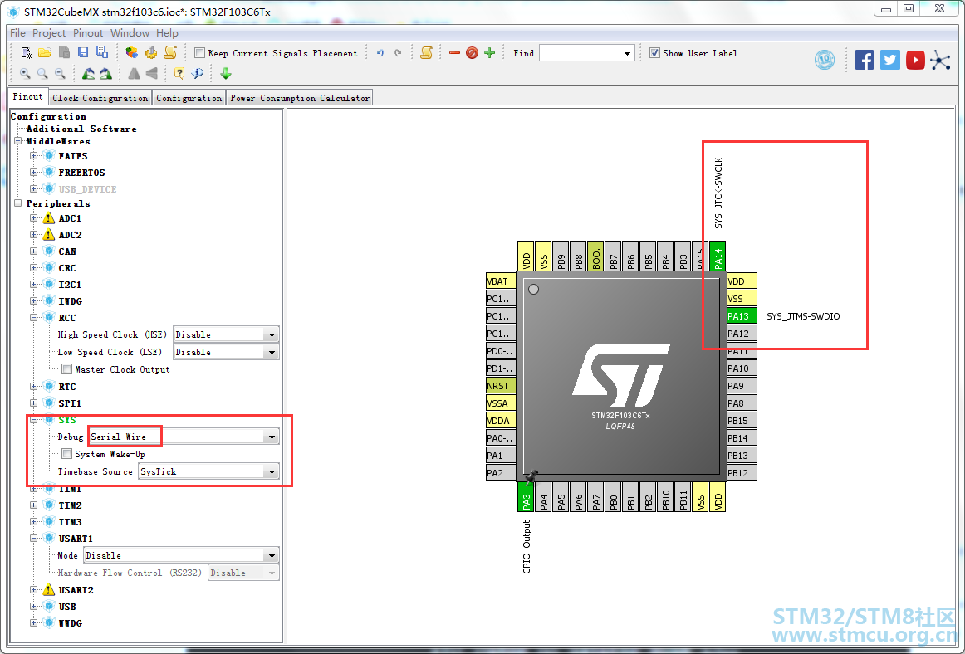The image size is (965, 654).
Task: Click the zoom out magnifier icon
Action: [60, 74]
